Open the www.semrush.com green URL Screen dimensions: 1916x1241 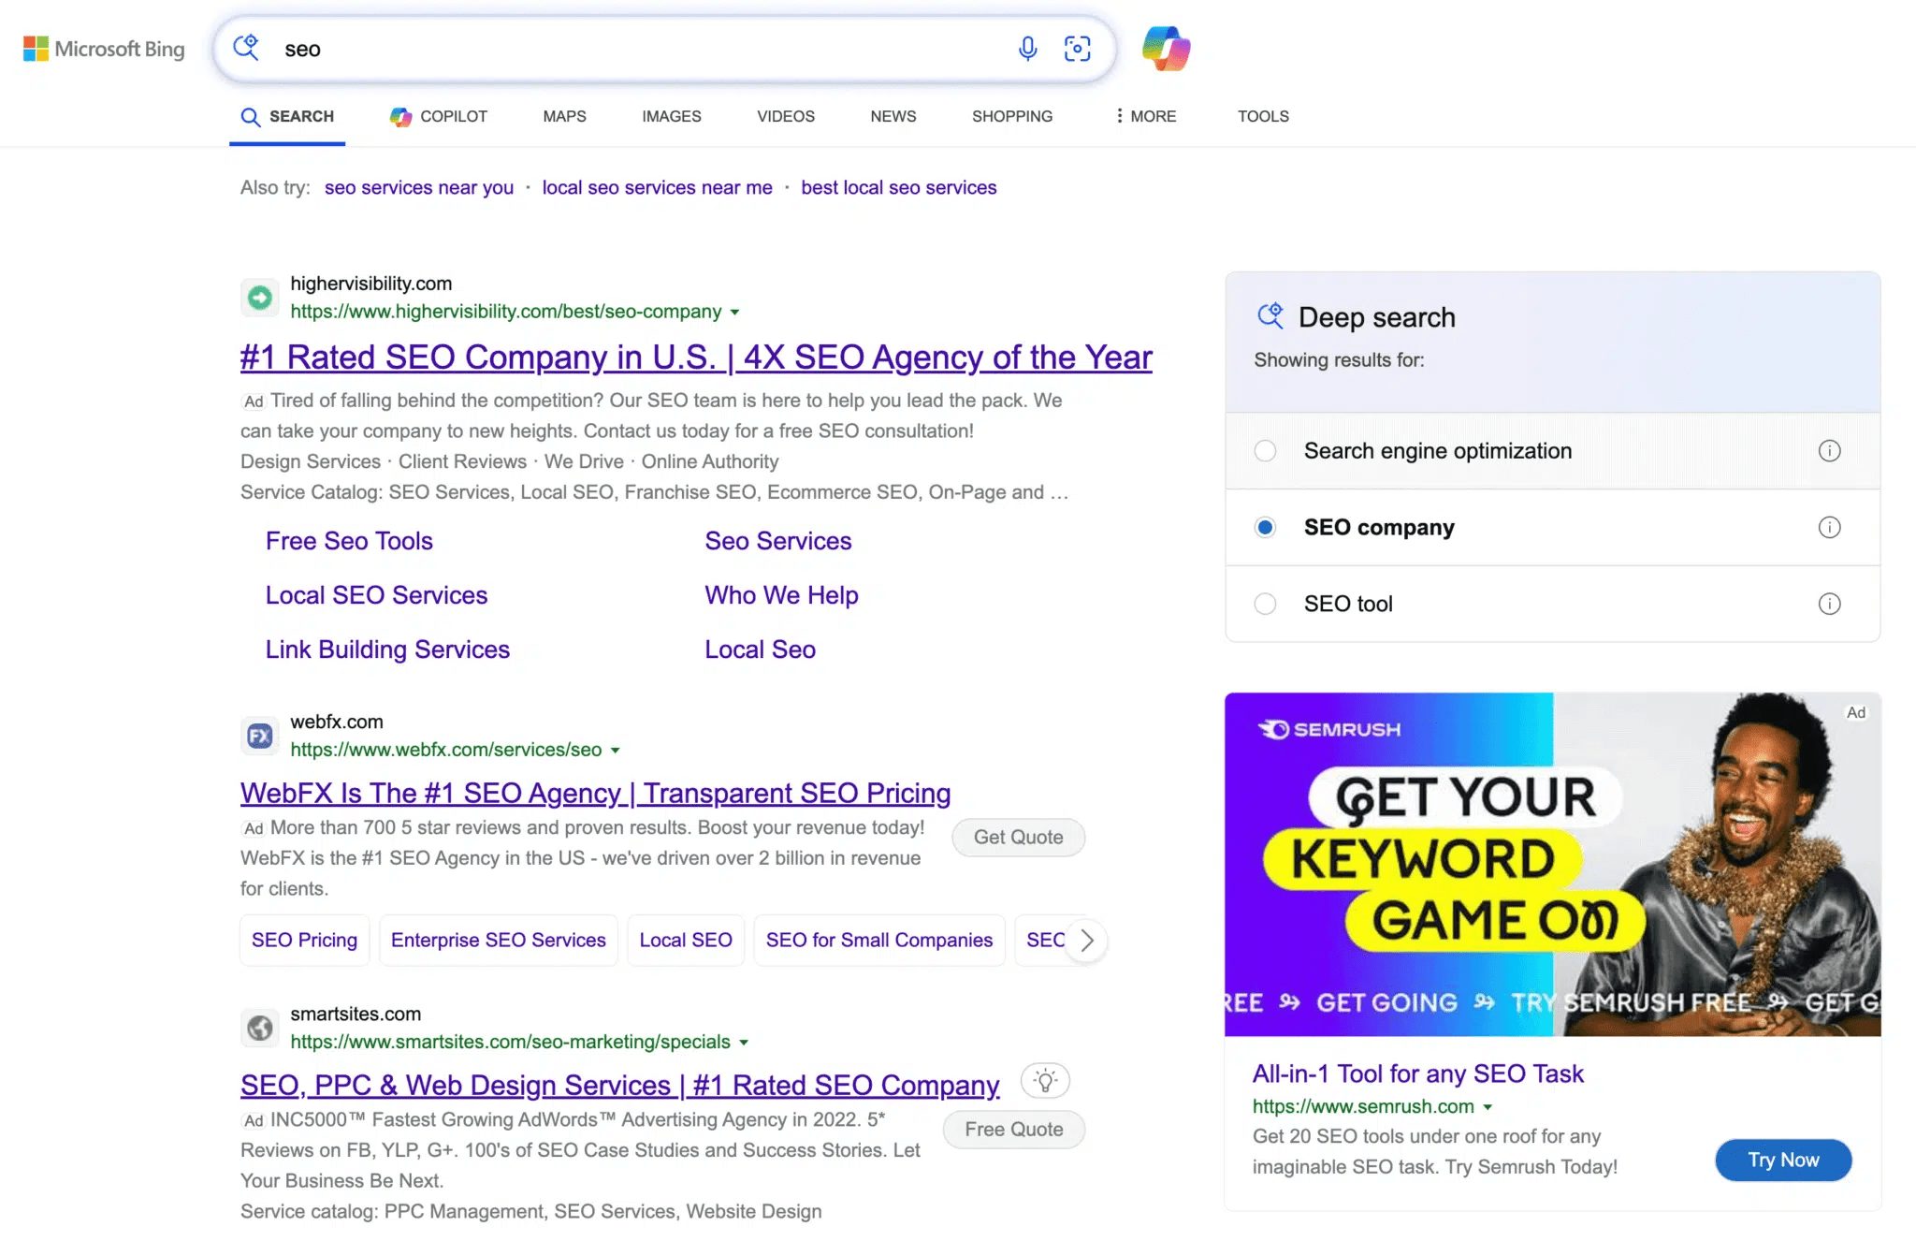pos(1362,1107)
